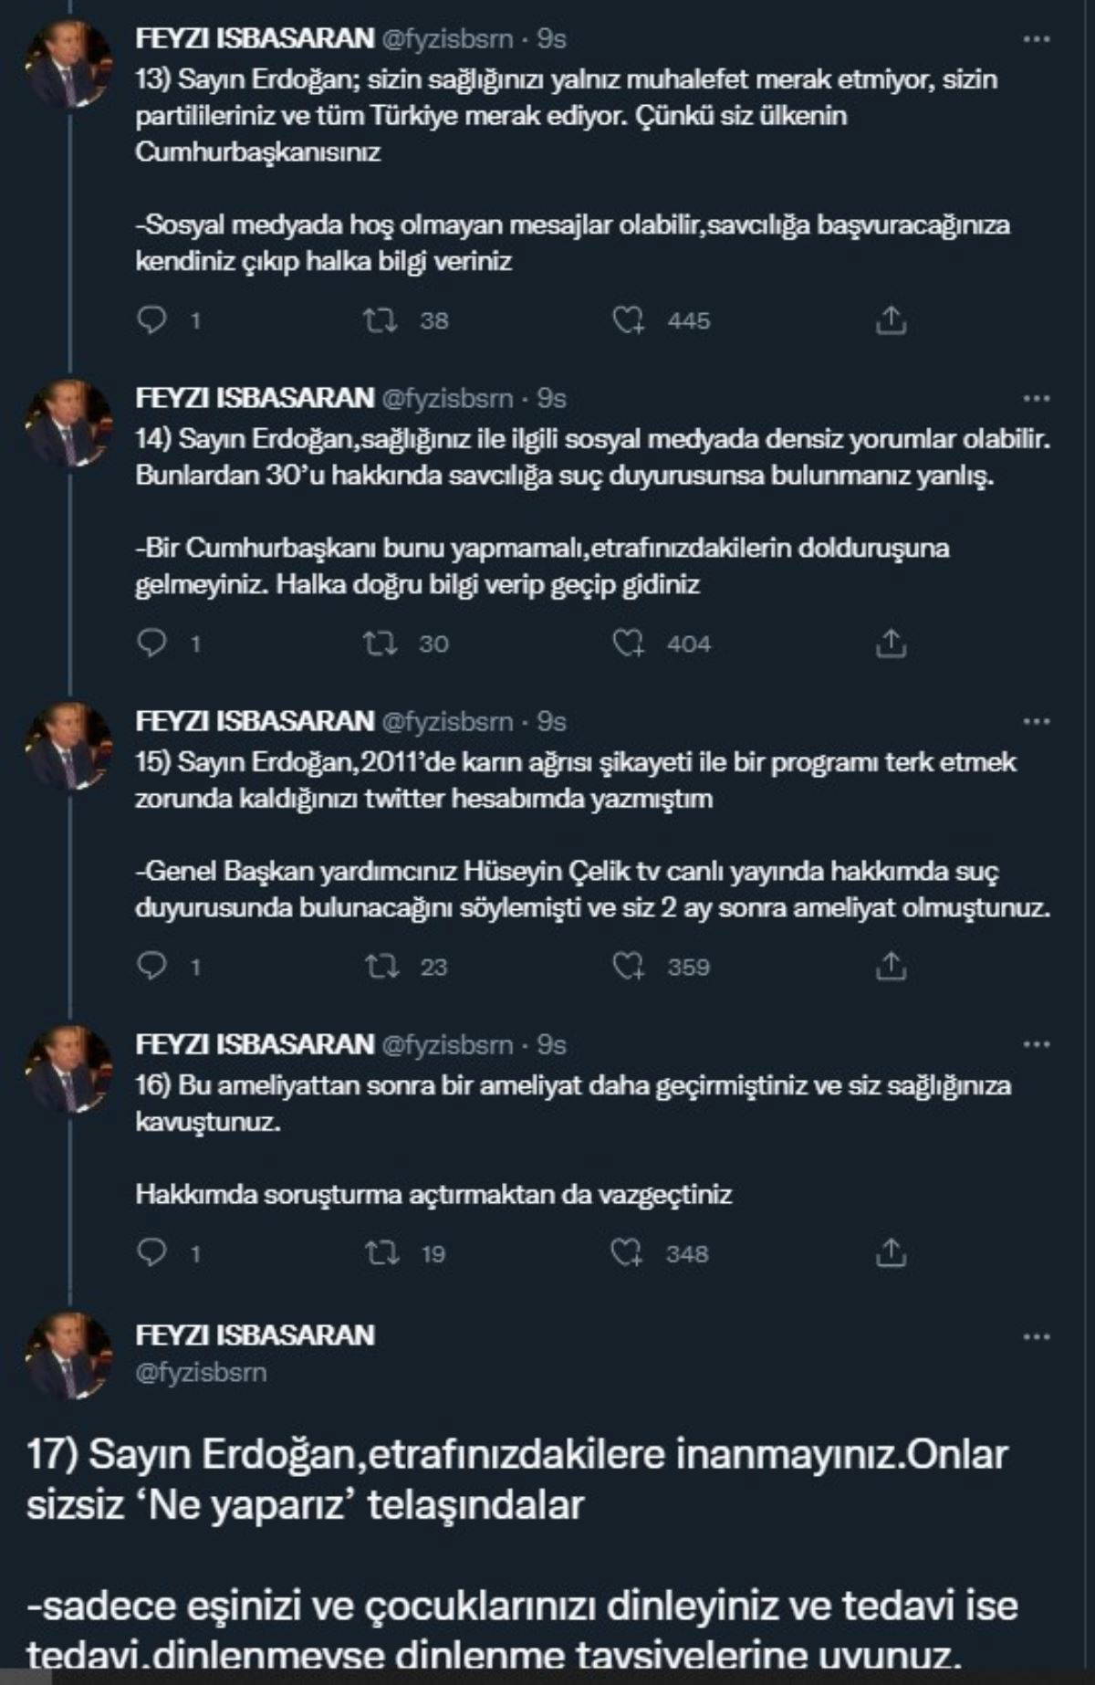Reply to tweet 13 about Cumhurbaşkanı

151,319
